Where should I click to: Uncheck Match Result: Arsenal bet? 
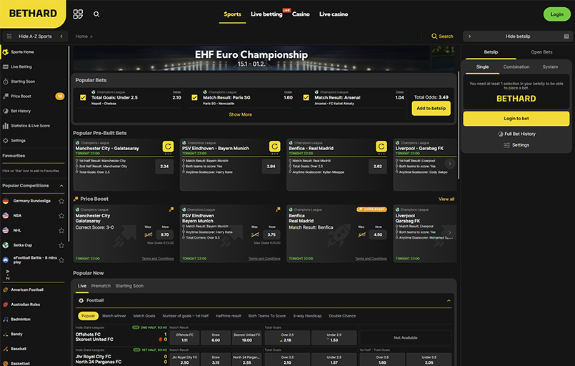[306, 98]
